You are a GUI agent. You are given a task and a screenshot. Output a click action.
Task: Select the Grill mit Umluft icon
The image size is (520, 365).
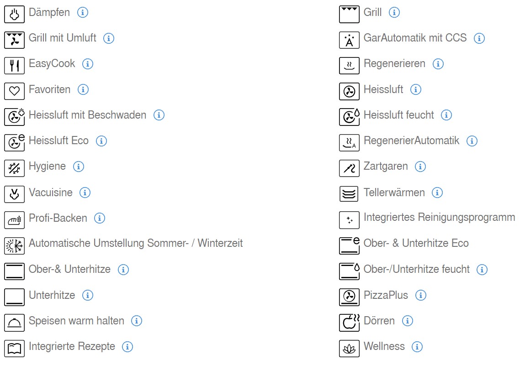coord(14,40)
